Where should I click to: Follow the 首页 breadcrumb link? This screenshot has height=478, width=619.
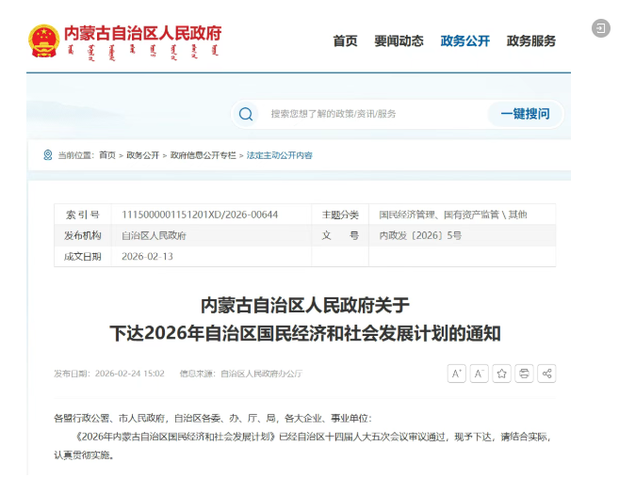(107, 155)
